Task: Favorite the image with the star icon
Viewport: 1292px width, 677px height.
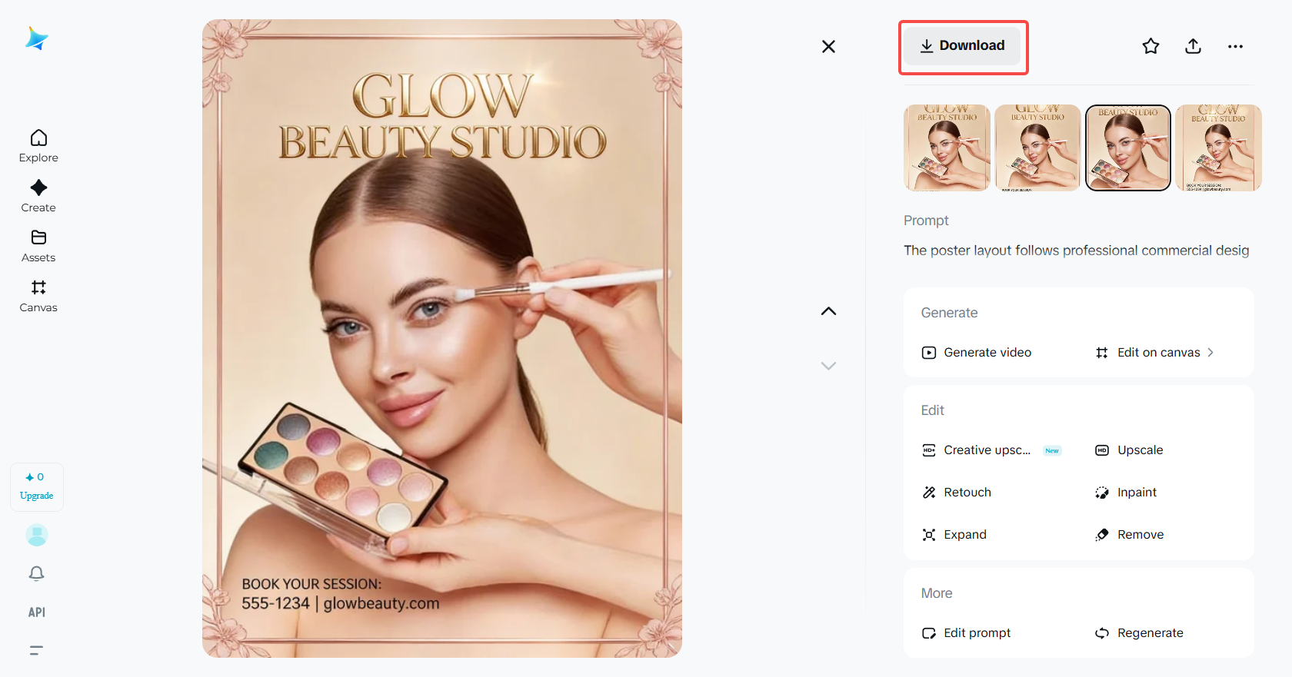Action: pyautogui.click(x=1150, y=46)
